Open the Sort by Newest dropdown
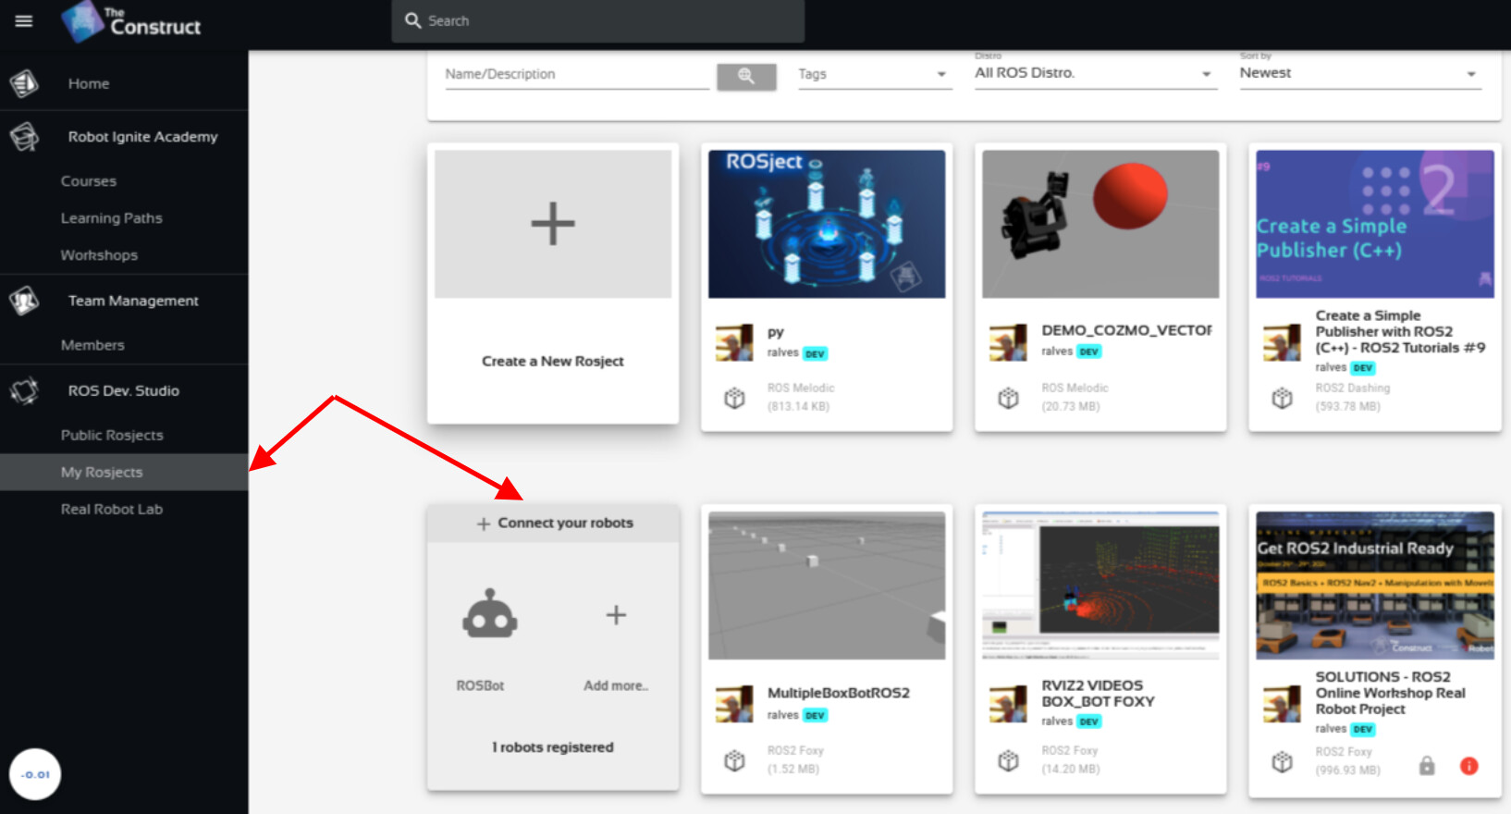The width and height of the screenshot is (1511, 814). (x=1360, y=73)
